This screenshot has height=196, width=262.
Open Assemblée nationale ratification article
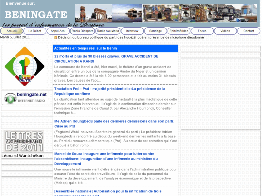click(x=108, y=193)
